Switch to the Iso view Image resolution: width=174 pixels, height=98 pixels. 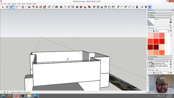point(94,7)
